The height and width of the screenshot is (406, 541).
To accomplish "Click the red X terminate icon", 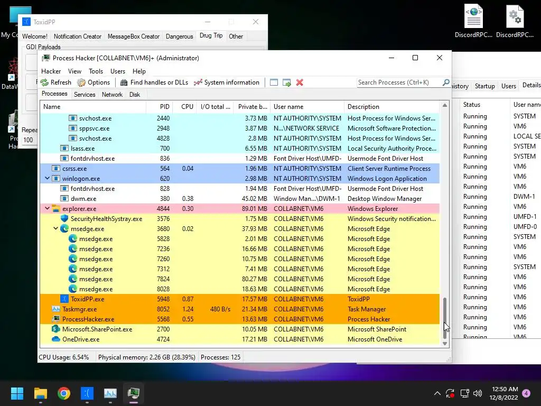I will tap(300, 82).
